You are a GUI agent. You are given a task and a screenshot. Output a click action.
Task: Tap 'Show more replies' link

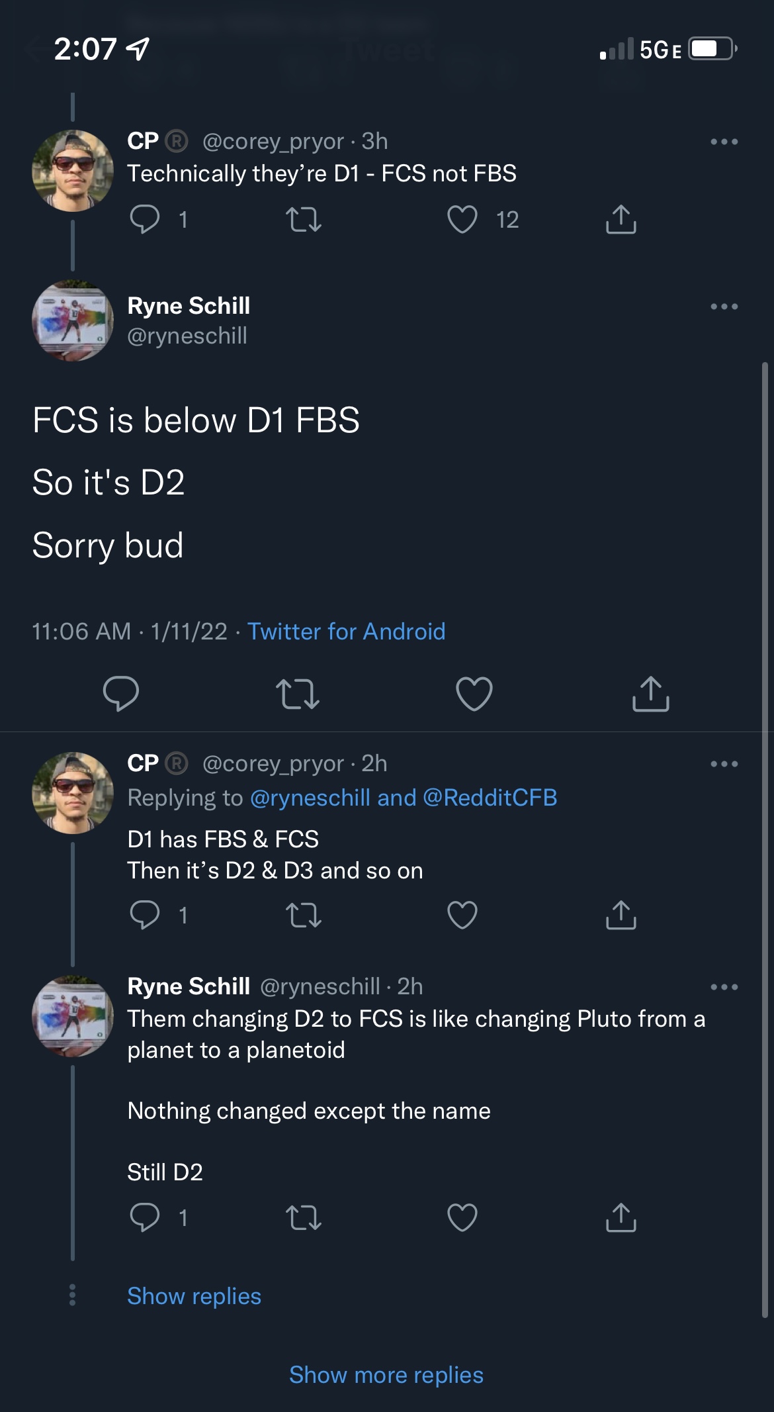tap(386, 1375)
